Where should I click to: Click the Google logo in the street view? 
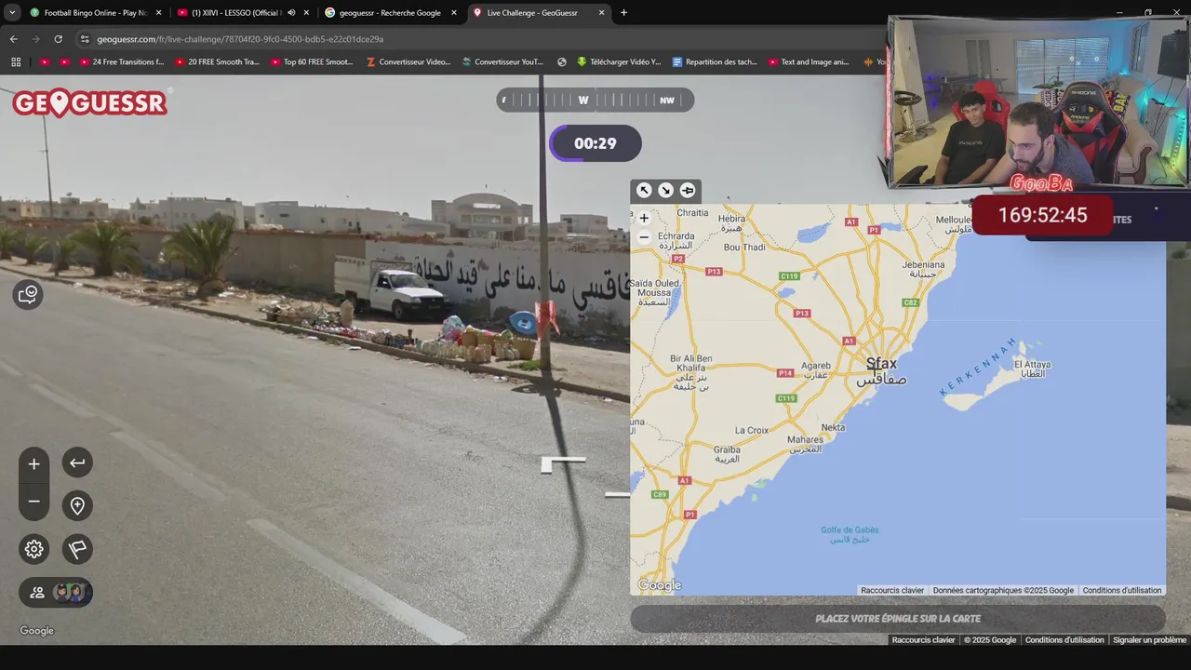coord(37,631)
